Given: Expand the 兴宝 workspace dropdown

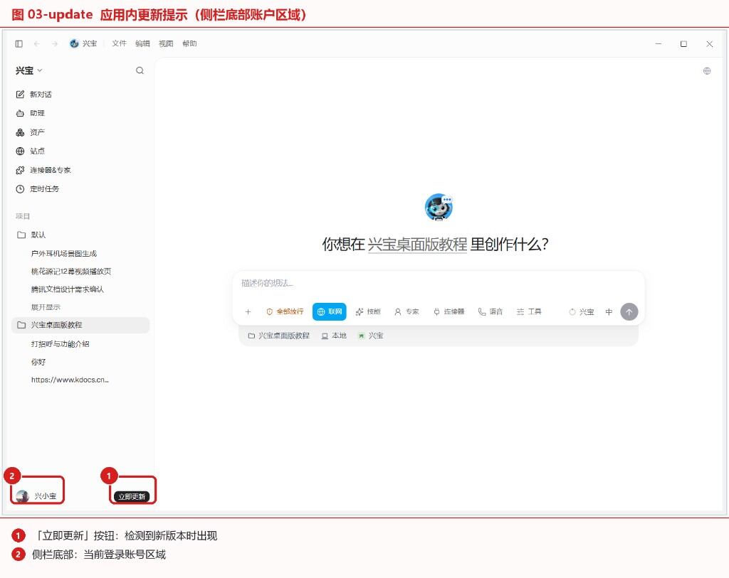Looking at the screenshot, I should click(28, 70).
